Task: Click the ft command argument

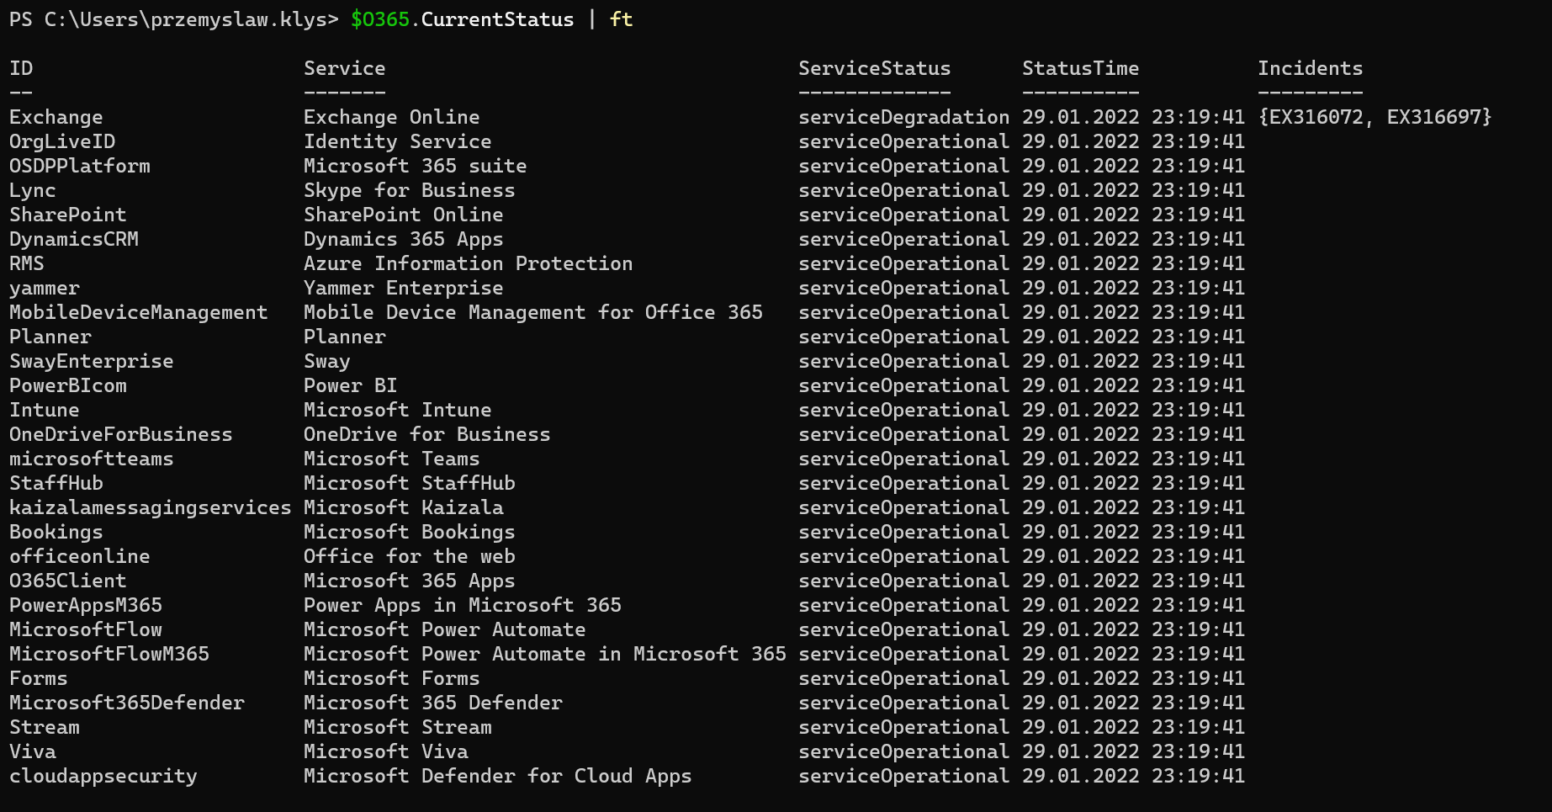Action: point(620,19)
